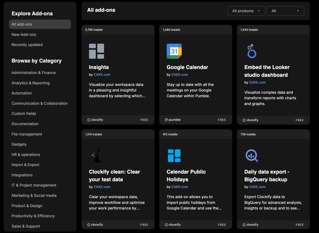319x233 pixels.
Task: Click the 1,443 installs label
Action: click(x=249, y=30)
